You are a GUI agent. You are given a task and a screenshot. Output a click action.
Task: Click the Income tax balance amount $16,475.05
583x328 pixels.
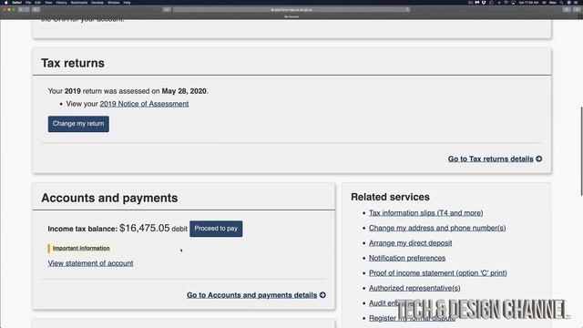(144, 228)
